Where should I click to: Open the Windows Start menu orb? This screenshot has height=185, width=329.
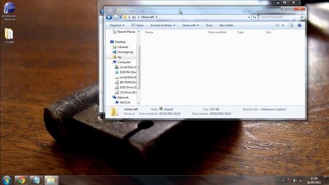pos(7,180)
